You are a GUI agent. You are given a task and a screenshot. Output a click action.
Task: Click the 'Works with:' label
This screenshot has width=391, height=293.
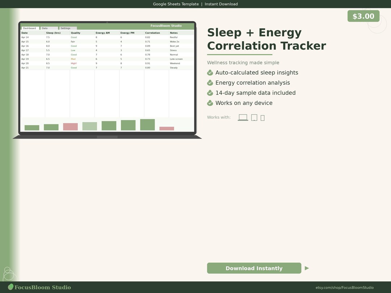[x=219, y=117]
